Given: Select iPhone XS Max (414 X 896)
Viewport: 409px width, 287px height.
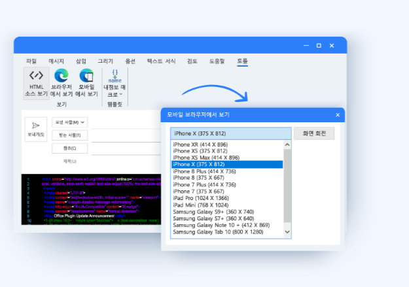Looking at the screenshot, I should (206, 158).
